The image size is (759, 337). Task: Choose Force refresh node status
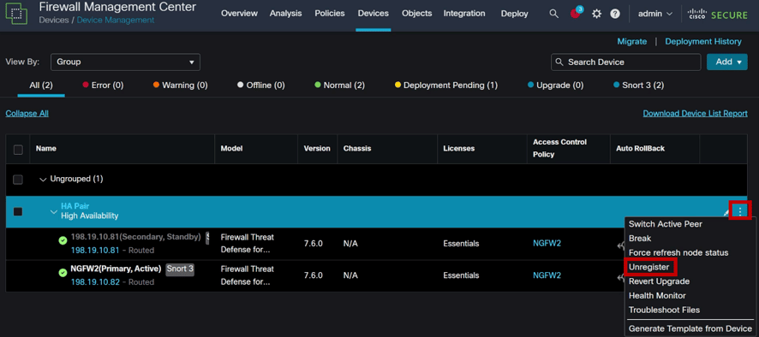tap(678, 253)
